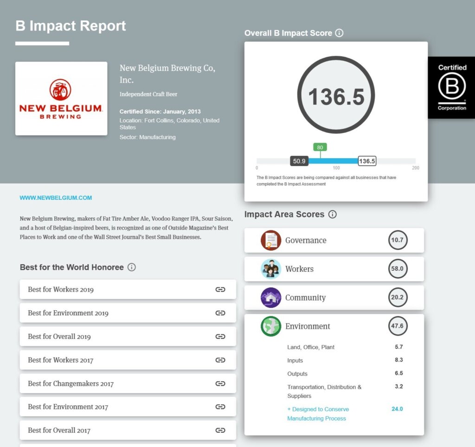Visit the WWW.NEWBELGIUM.COM website link
This screenshot has height=447, width=475.
(x=56, y=198)
